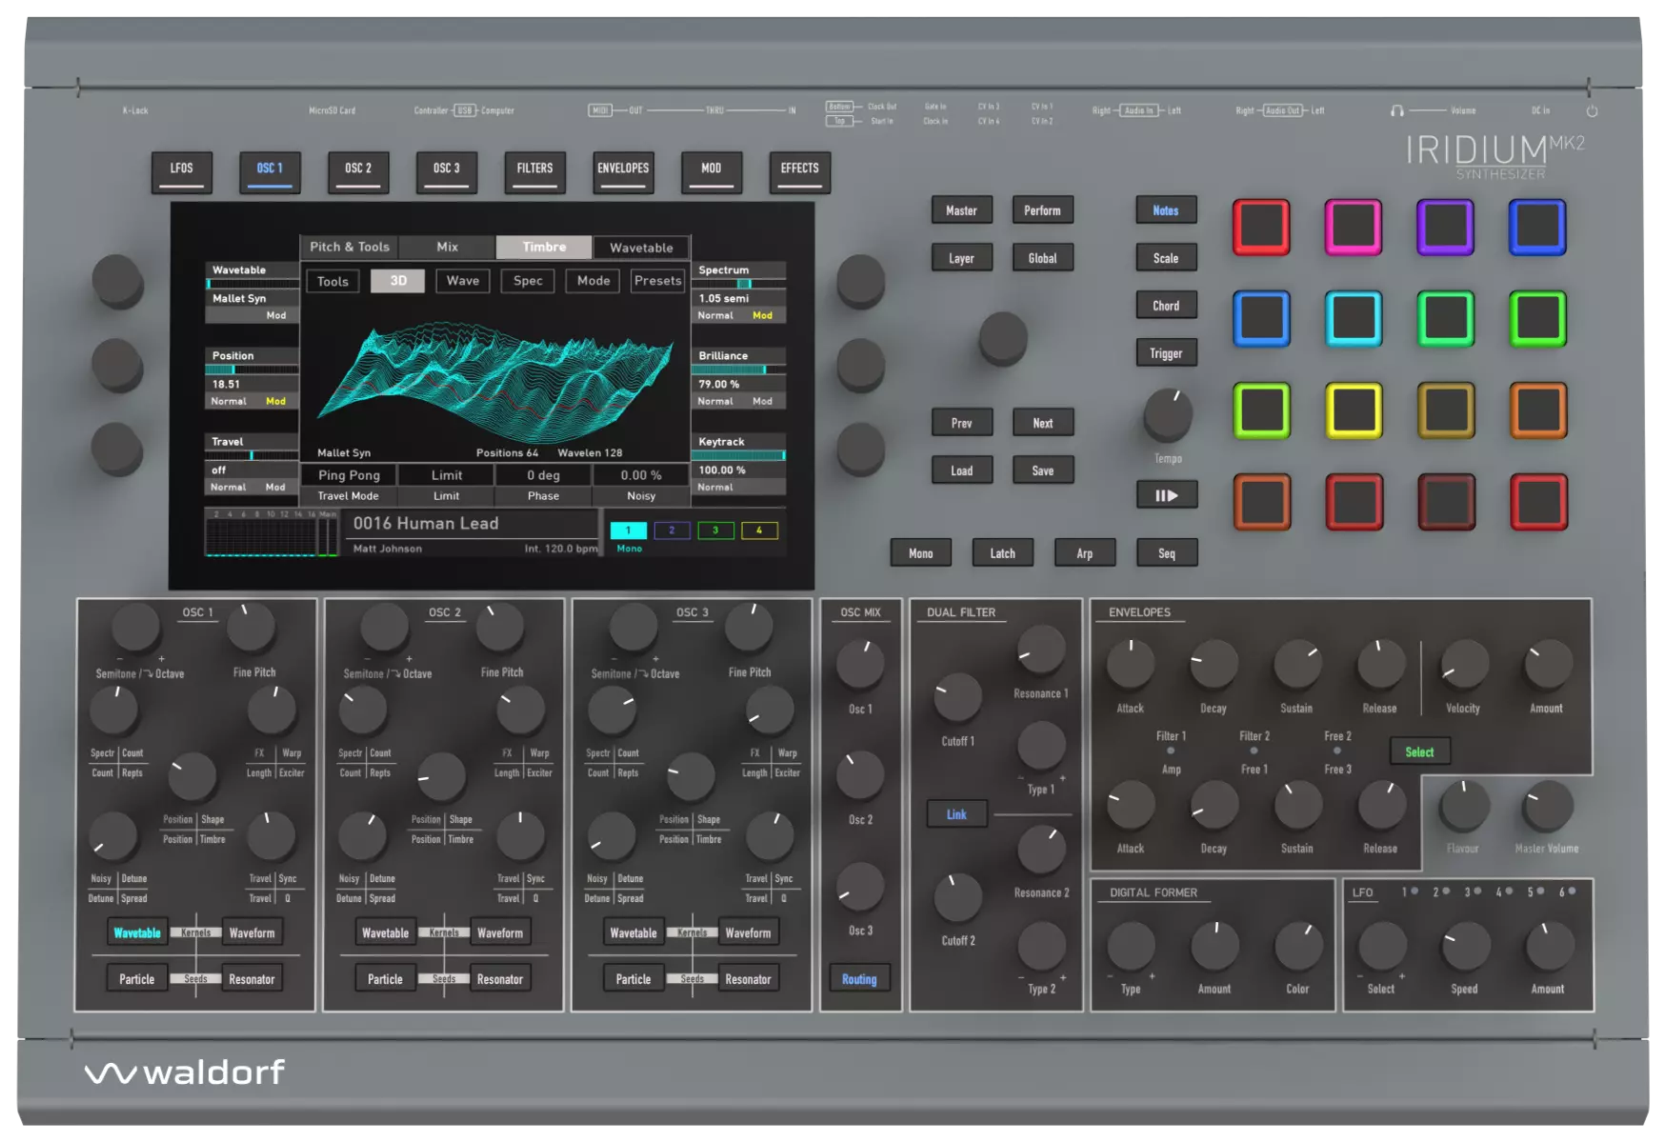Image resolution: width=1667 pixels, height=1142 pixels.
Task: Click the headphones icon near Volume
Action: click(1396, 110)
